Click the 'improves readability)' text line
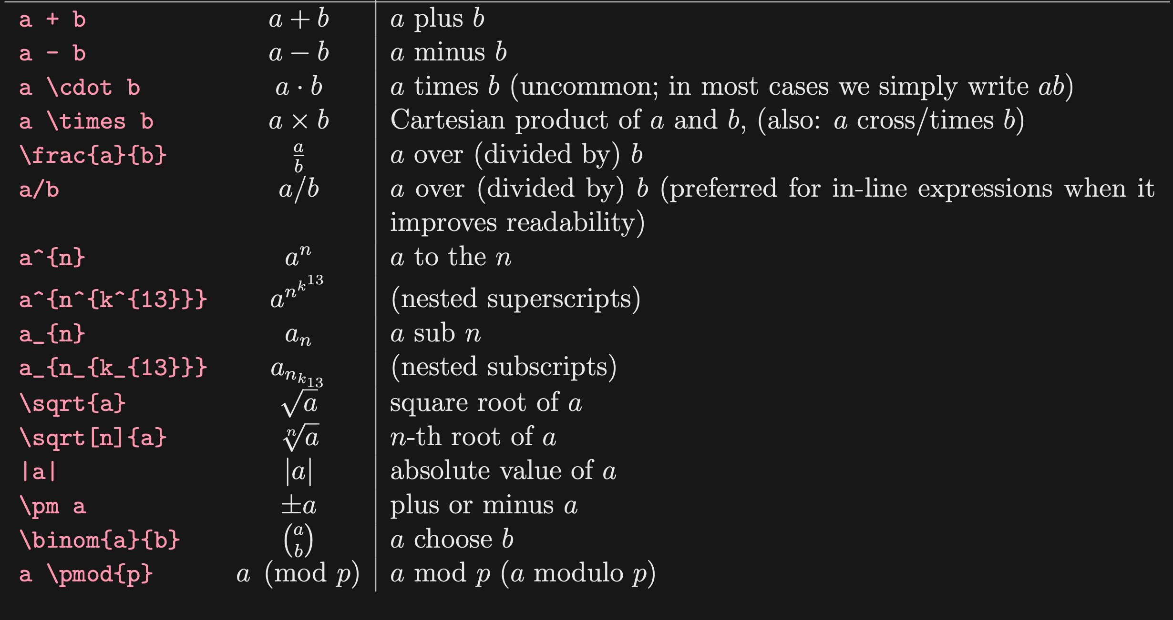This screenshot has height=620, width=1173. 517,222
